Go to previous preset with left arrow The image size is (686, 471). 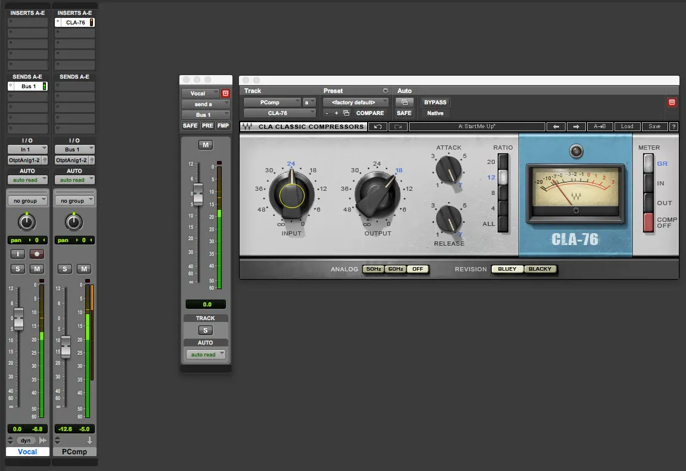(x=555, y=126)
